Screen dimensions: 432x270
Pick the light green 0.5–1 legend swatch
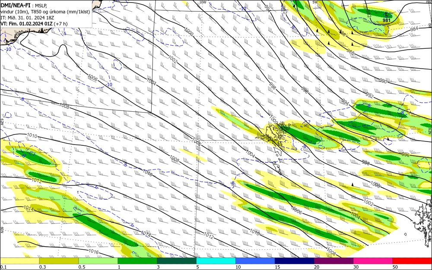[98, 261]
